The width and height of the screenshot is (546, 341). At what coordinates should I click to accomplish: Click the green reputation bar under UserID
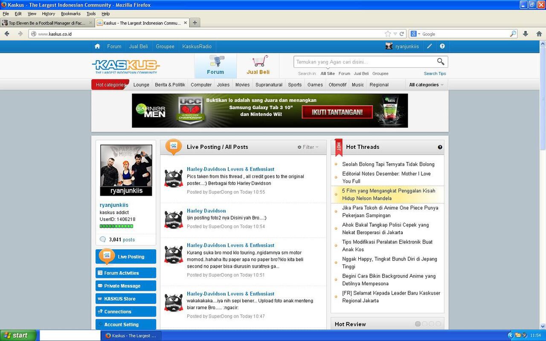click(116, 226)
